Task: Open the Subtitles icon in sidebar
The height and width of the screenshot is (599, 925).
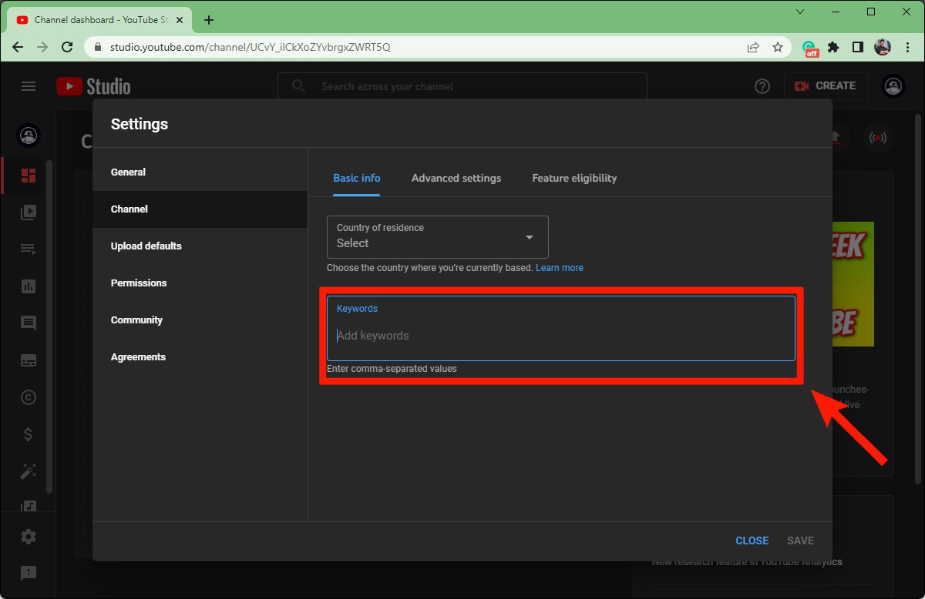Action: click(x=29, y=360)
